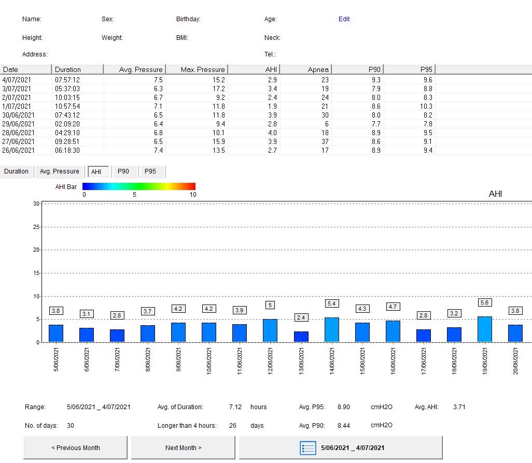Click the 19/06/2021 bar showing 5.6

(x=485, y=329)
